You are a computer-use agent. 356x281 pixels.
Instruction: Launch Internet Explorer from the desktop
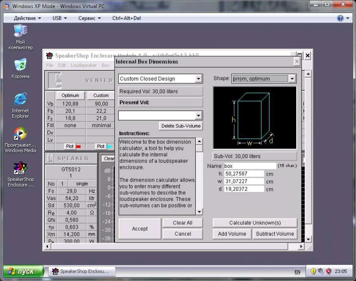pyautogui.click(x=20, y=99)
